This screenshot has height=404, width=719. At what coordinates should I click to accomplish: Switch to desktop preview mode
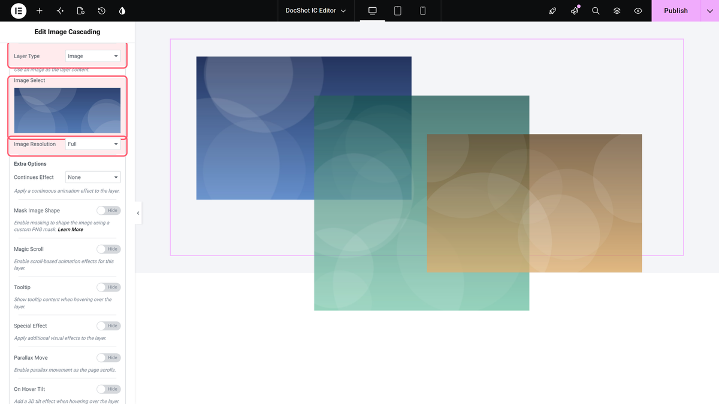[x=372, y=11]
